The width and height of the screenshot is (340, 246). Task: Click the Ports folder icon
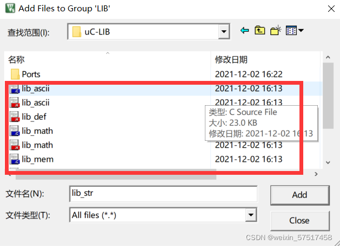pyautogui.click(x=15, y=74)
